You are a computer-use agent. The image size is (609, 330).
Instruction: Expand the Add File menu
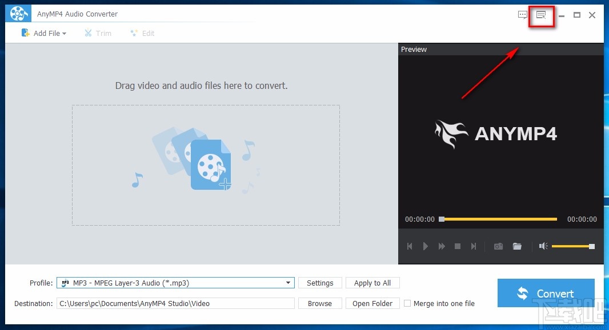(x=45, y=33)
